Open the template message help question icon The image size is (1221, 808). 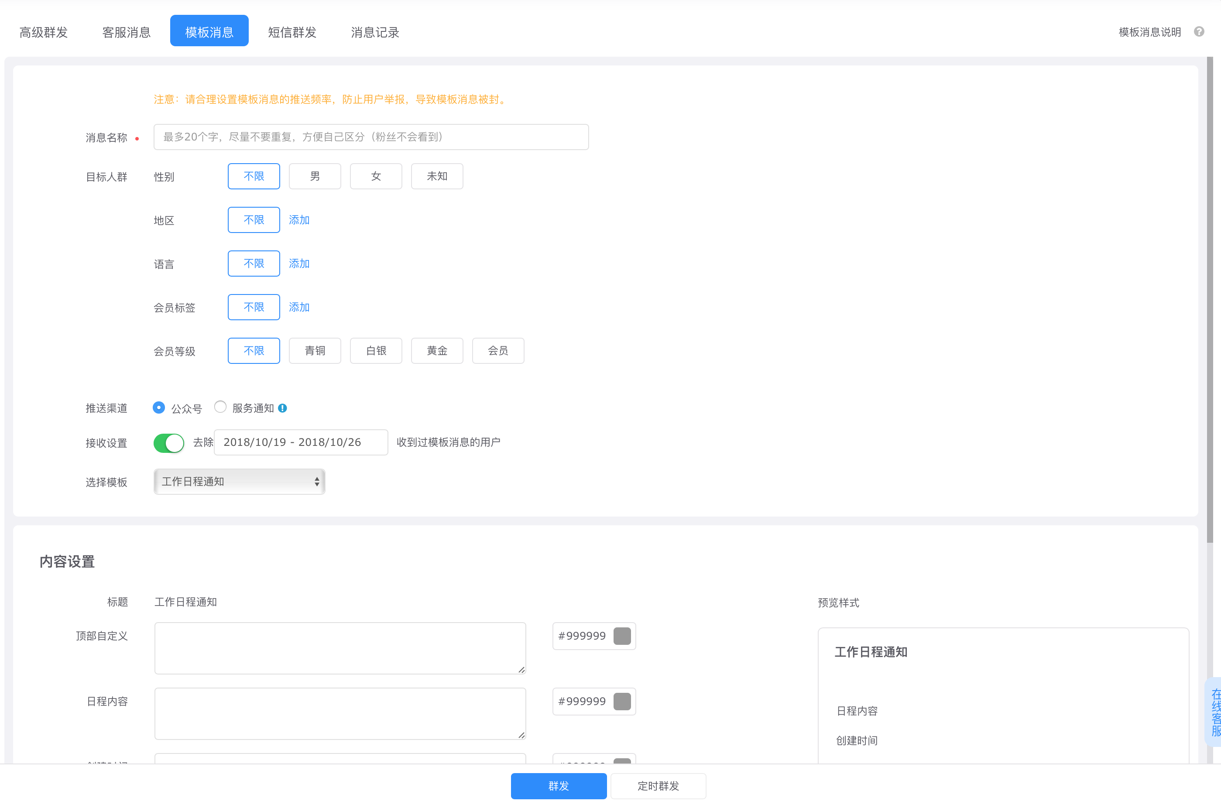[x=1199, y=32]
